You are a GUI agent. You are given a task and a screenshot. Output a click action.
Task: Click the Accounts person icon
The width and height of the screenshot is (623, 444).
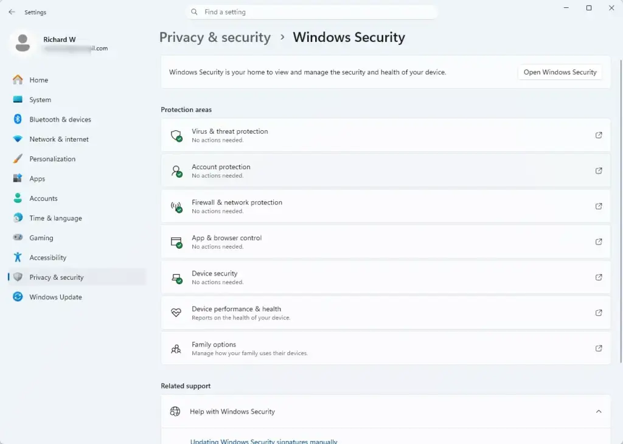point(18,198)
